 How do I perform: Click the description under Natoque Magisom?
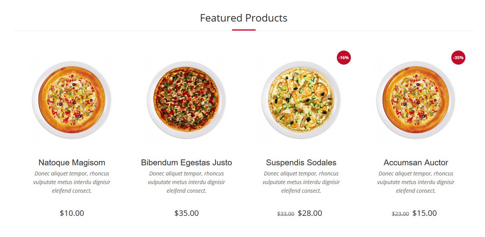click(x=72, y=182)
